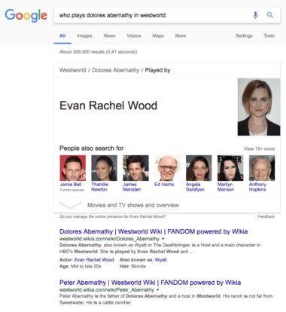The height and width of the screenshot is (312, 286).
Task: Click 'Age: Mid to late 20s' text
Action: [x=81, y=266]
